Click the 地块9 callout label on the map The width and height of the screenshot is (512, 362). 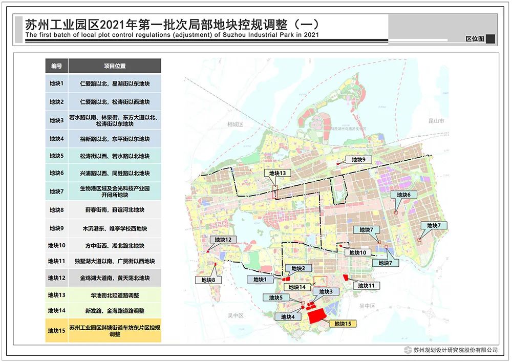(x=358, y=160)
